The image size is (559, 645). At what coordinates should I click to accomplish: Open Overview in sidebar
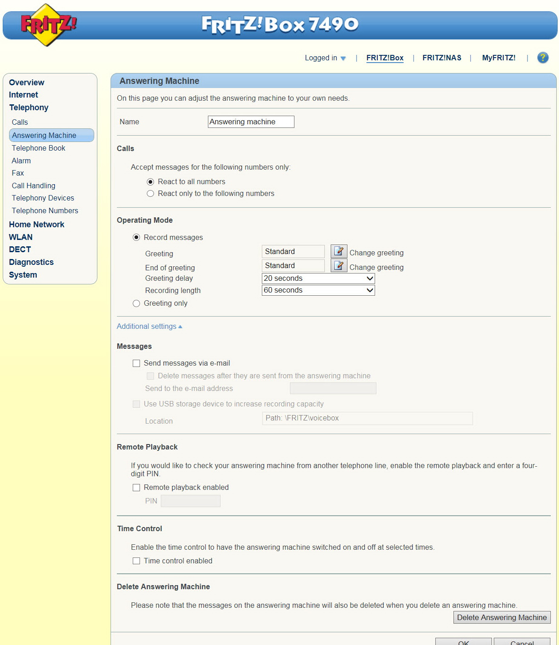click(x=27, y=83)
